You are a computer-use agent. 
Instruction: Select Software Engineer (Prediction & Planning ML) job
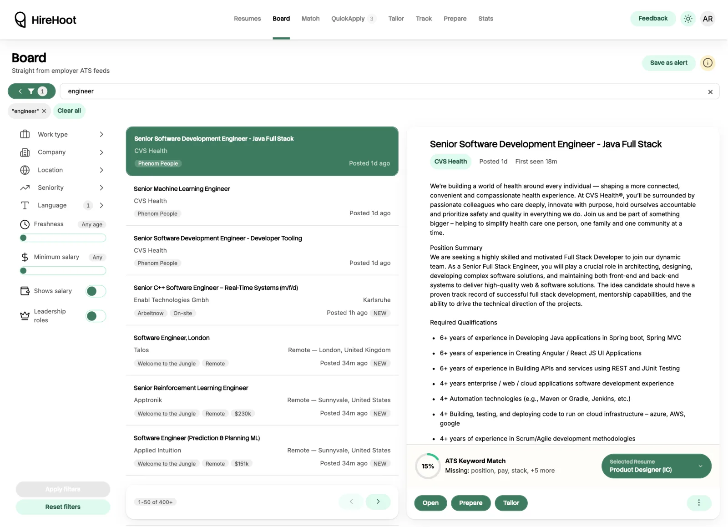[262, 451]
